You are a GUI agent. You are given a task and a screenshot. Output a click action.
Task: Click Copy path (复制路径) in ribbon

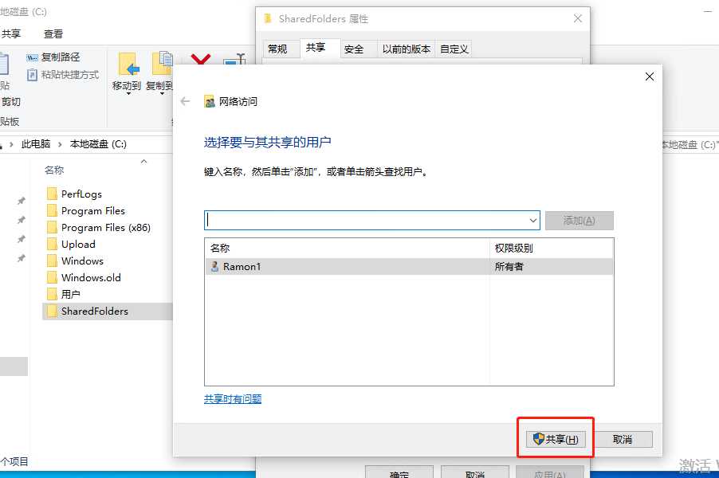click(53, 57)
